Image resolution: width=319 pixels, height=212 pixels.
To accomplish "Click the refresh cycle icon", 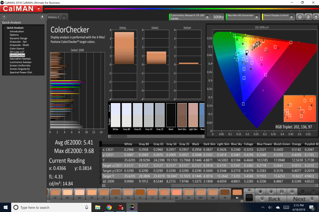I will [x=303, y=192].
